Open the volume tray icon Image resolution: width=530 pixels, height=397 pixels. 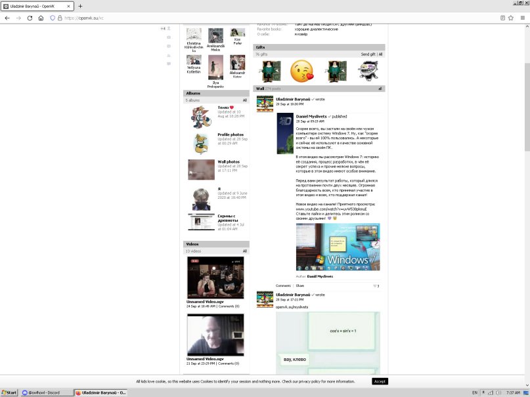[x=499, y=392]
